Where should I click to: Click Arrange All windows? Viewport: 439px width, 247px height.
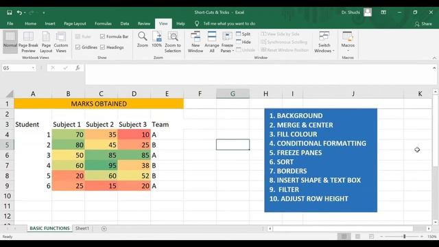coord(212,42)
